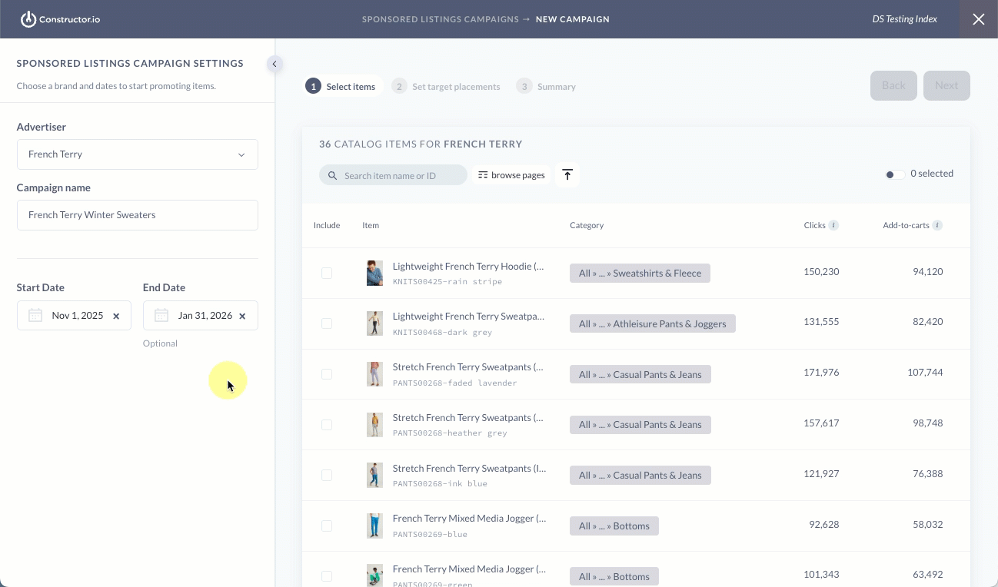Click the Back button
The height and width of the screenshot is (587, 998).
[893, 85]
